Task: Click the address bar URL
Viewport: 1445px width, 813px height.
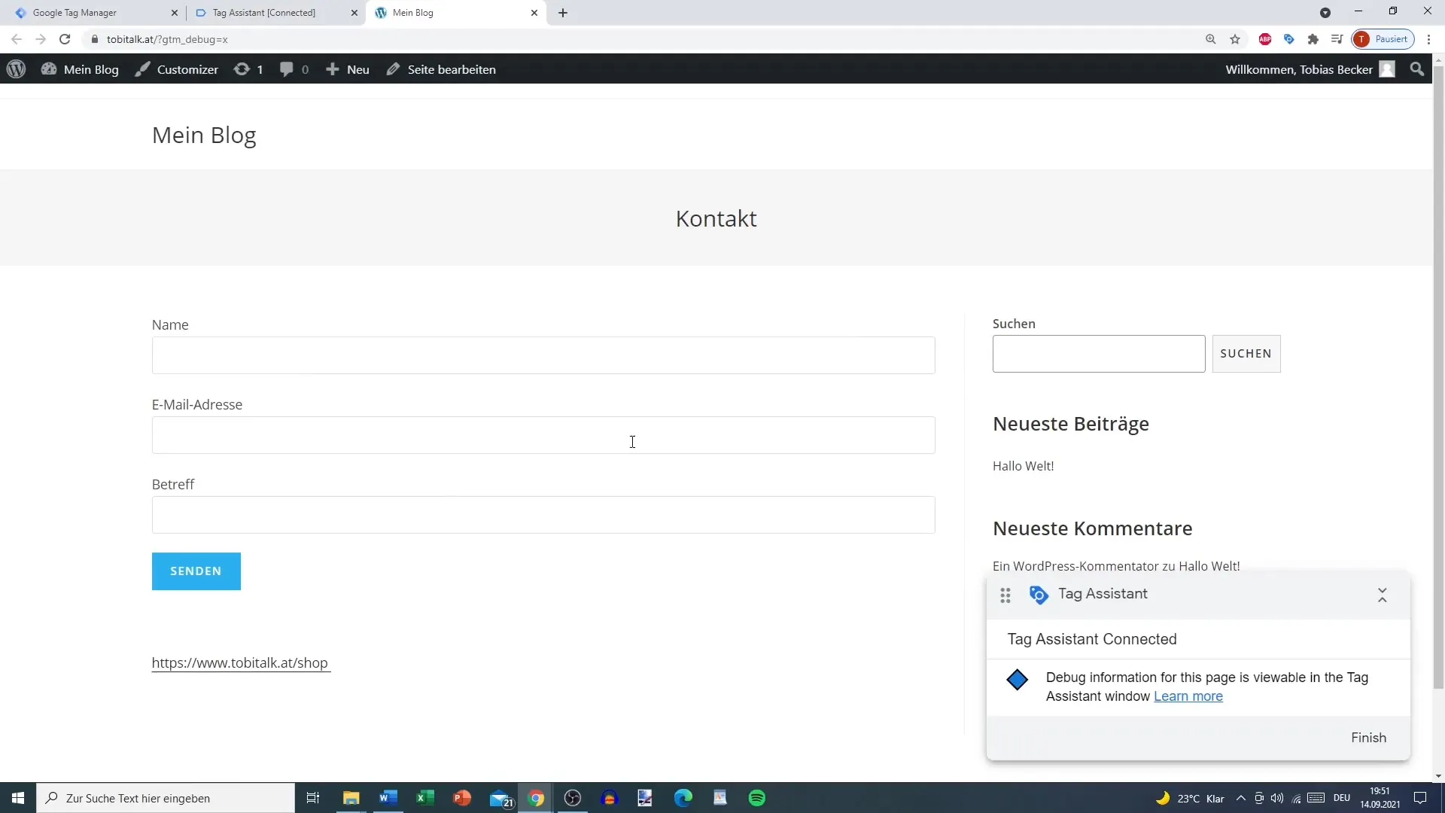Action: tap(167, 39)
